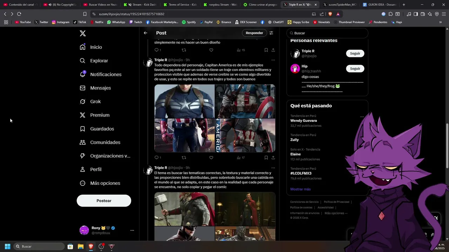
Task: Open reply sorting filter icon
Action: (271, 33)
